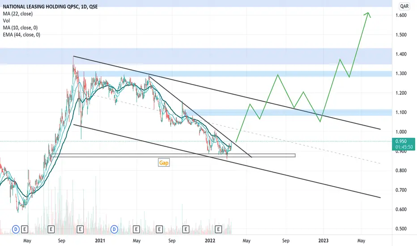Click the 1.600 price axis label
The width and height of the screenshot is (417, 246).
pos(401,15)
